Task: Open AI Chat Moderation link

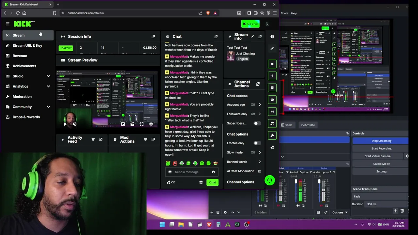Action: pyautogui.click(x=244, y=171)
